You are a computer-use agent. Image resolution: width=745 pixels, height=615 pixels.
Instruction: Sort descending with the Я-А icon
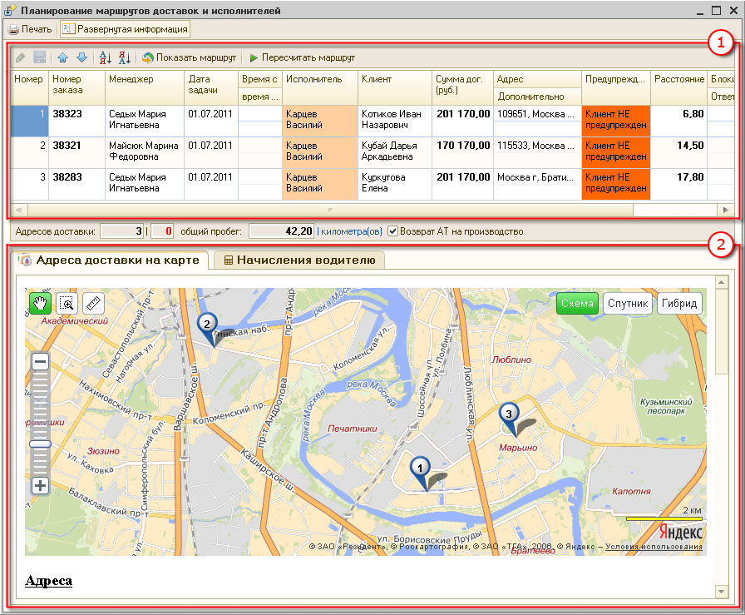tap(124, 57)
